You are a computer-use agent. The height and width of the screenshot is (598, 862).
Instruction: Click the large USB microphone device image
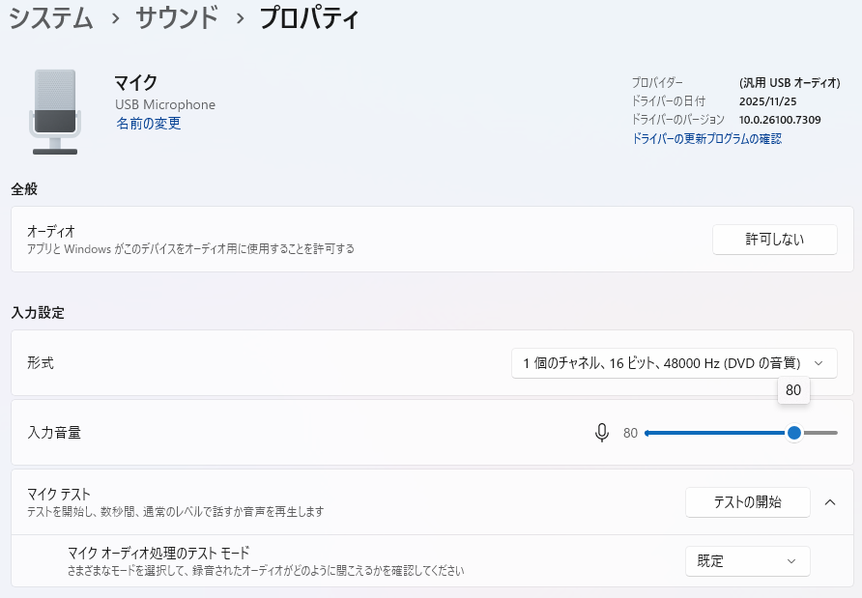[55, 111]
